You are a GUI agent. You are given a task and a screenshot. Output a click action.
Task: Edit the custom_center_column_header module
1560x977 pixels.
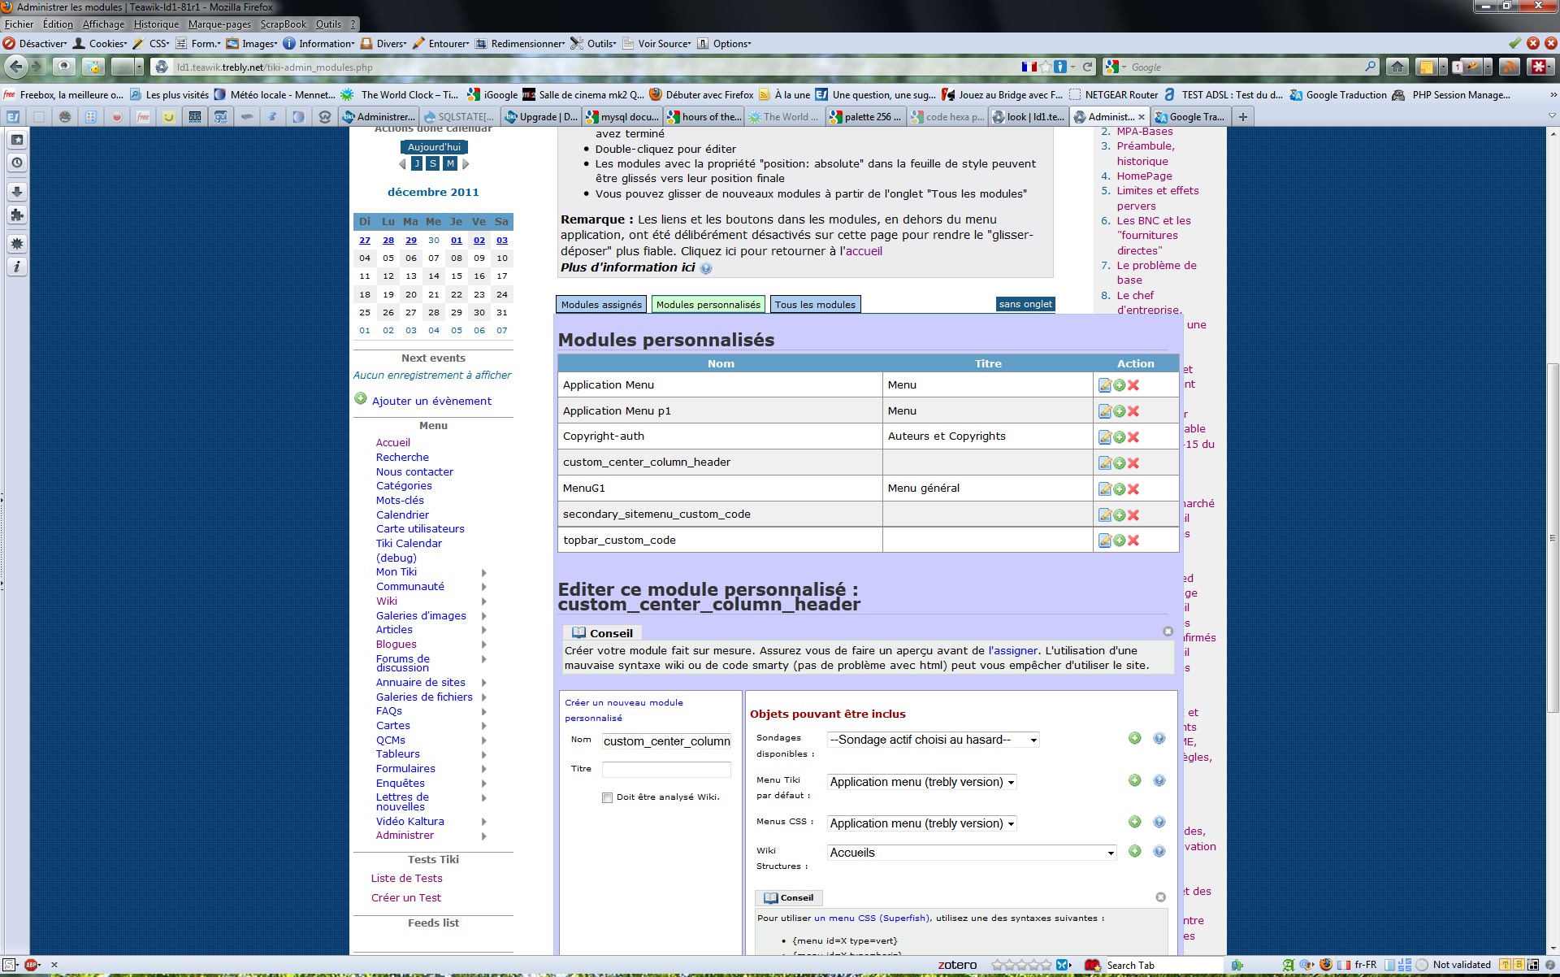point(1104,463)
